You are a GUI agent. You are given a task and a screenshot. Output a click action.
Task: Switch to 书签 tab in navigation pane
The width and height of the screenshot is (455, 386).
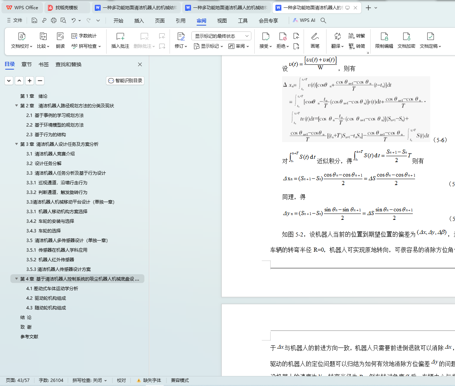click(44, 64)
